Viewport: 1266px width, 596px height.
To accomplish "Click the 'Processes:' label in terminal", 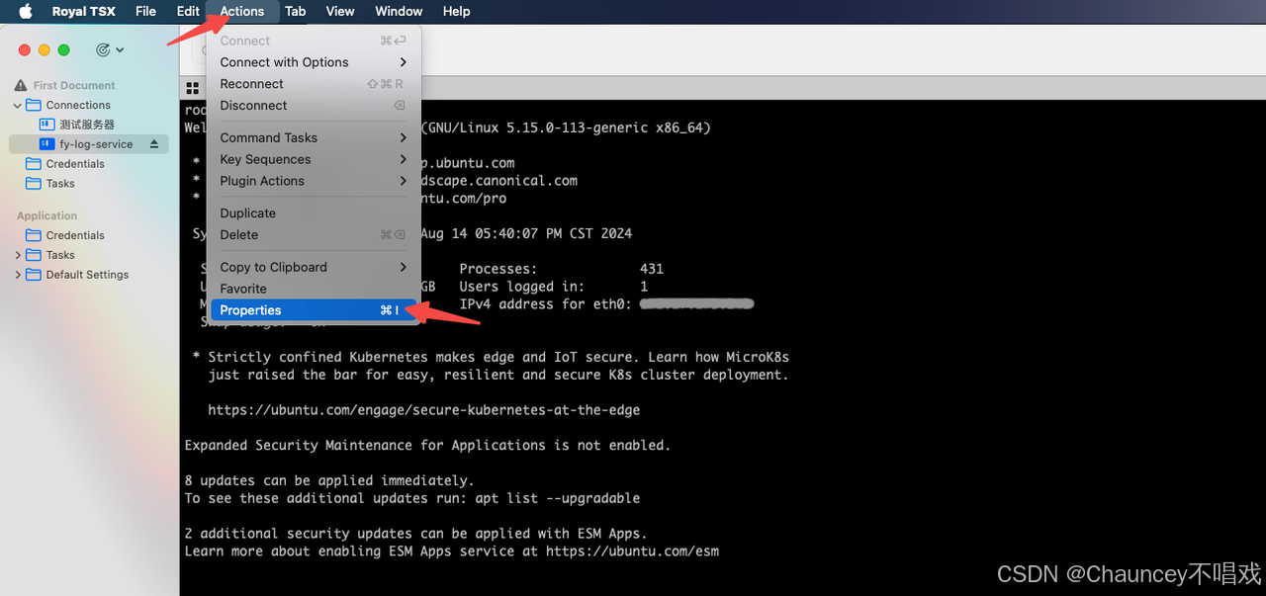I will tap(498, 269).
